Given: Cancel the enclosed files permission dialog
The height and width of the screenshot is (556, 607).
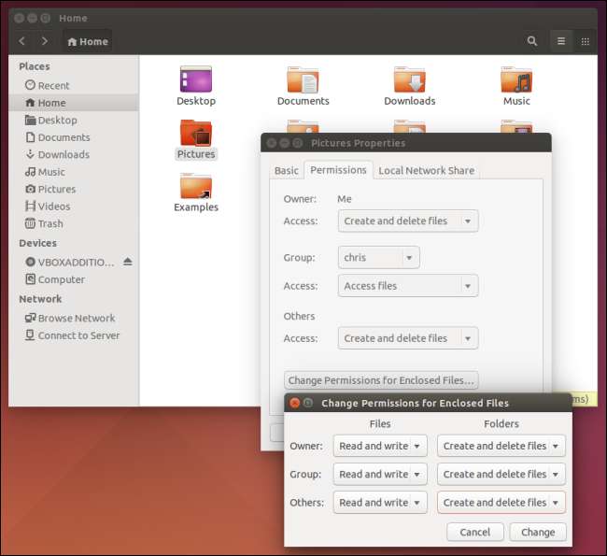Looking at the screenshot, I should pyautogui.click(x=475, y=532).
